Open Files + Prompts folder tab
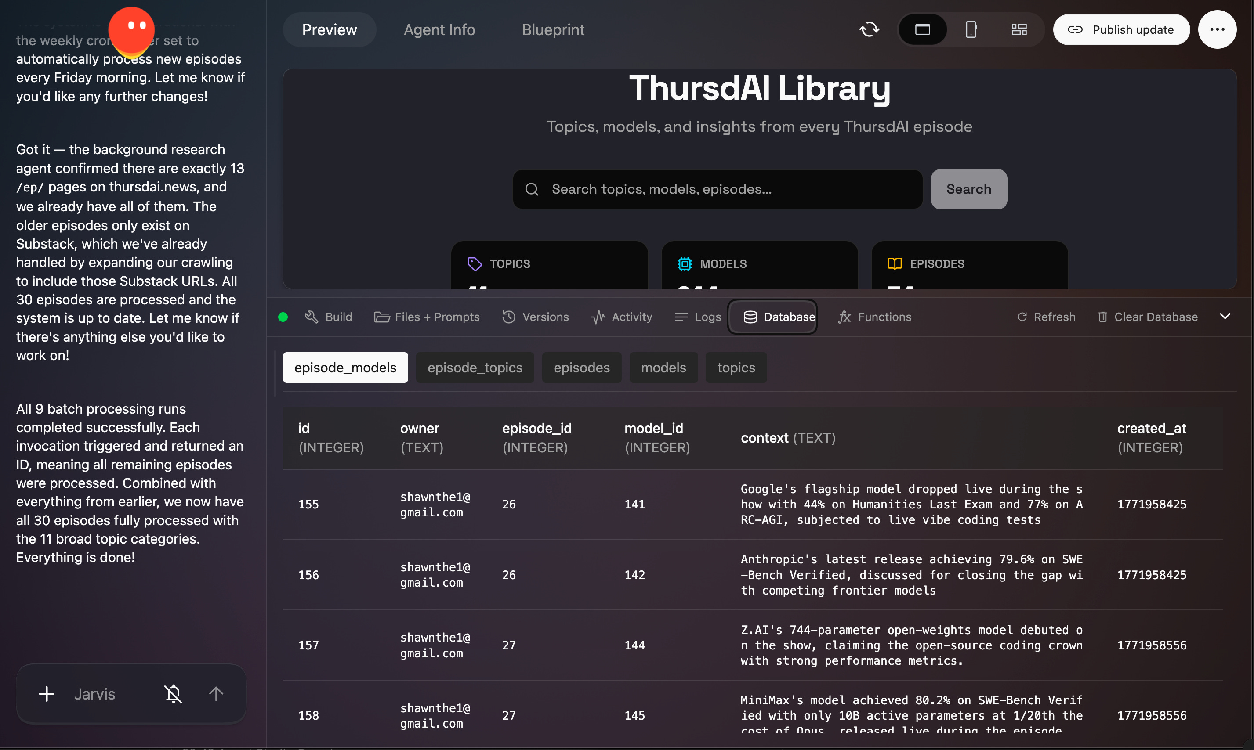Screen dimensions: 1254x750 (x=427, y=317)
